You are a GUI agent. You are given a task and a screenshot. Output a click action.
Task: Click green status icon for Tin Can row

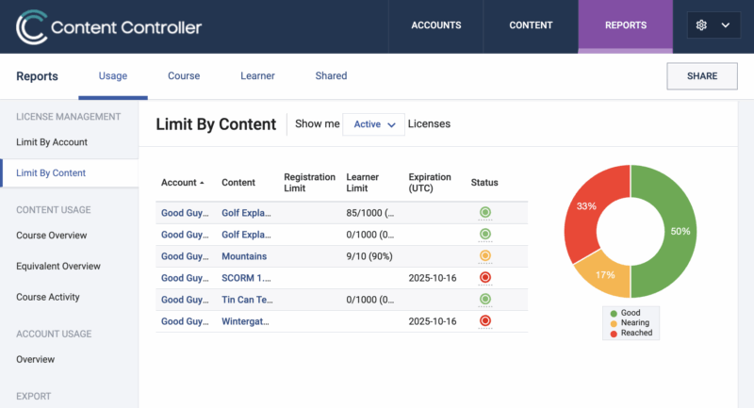pyautogui.click(x=485, y=300)
